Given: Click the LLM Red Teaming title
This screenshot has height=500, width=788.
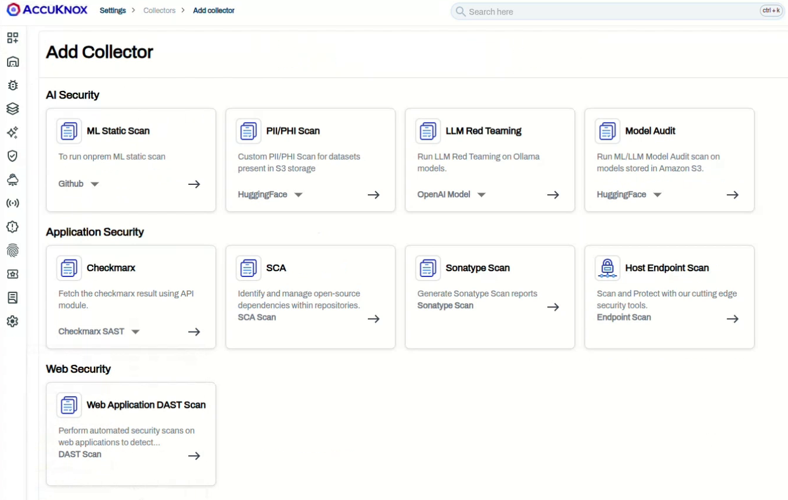Looking at the screenshot, I should click(483, 131).
